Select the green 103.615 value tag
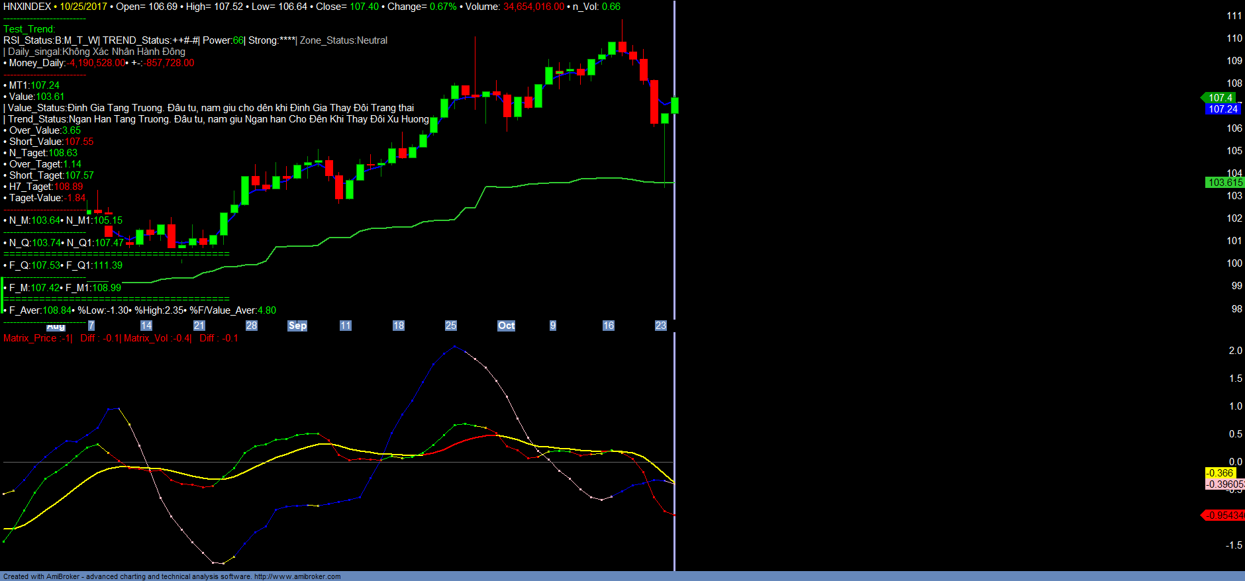 tap(1224, 183)
